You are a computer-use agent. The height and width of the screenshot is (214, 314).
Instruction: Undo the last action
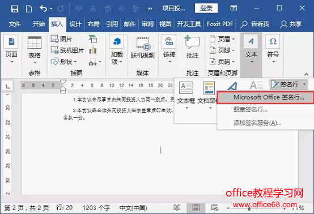point(44,8)
